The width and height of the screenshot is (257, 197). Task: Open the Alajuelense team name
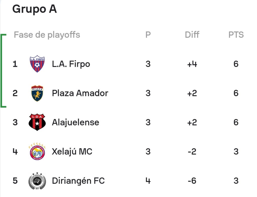click(x=76, y=122)
